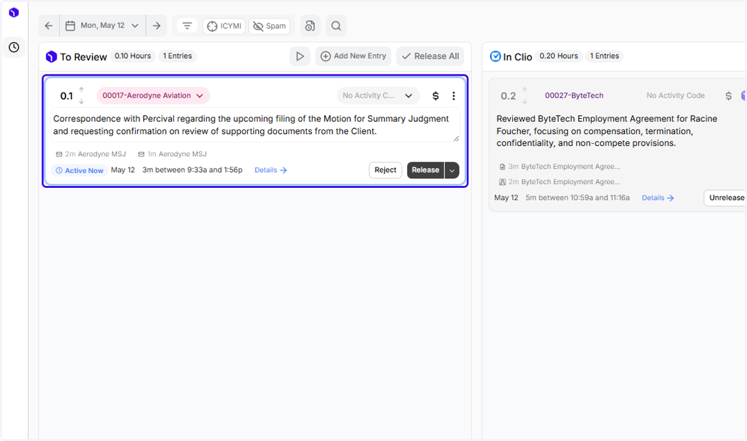Click the Reviewed ByteTech Employment Agreement description
747x441 pixels.
click(607, 131)
